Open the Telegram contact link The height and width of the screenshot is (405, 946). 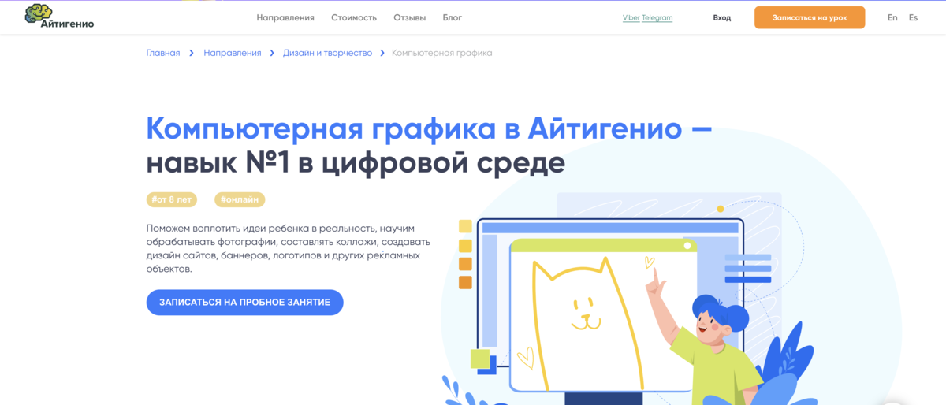tap(657, 17)
